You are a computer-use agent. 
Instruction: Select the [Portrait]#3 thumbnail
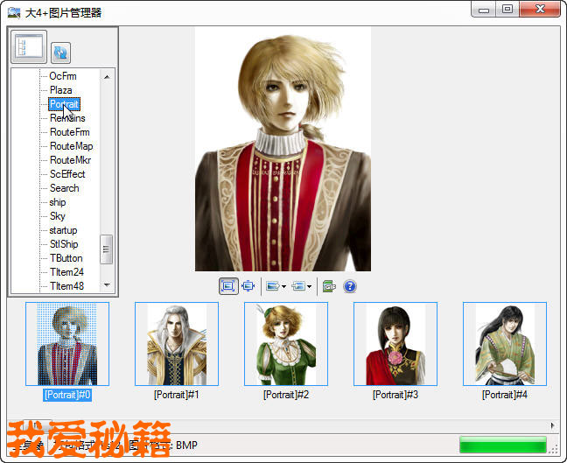click(x=395, y=344)
